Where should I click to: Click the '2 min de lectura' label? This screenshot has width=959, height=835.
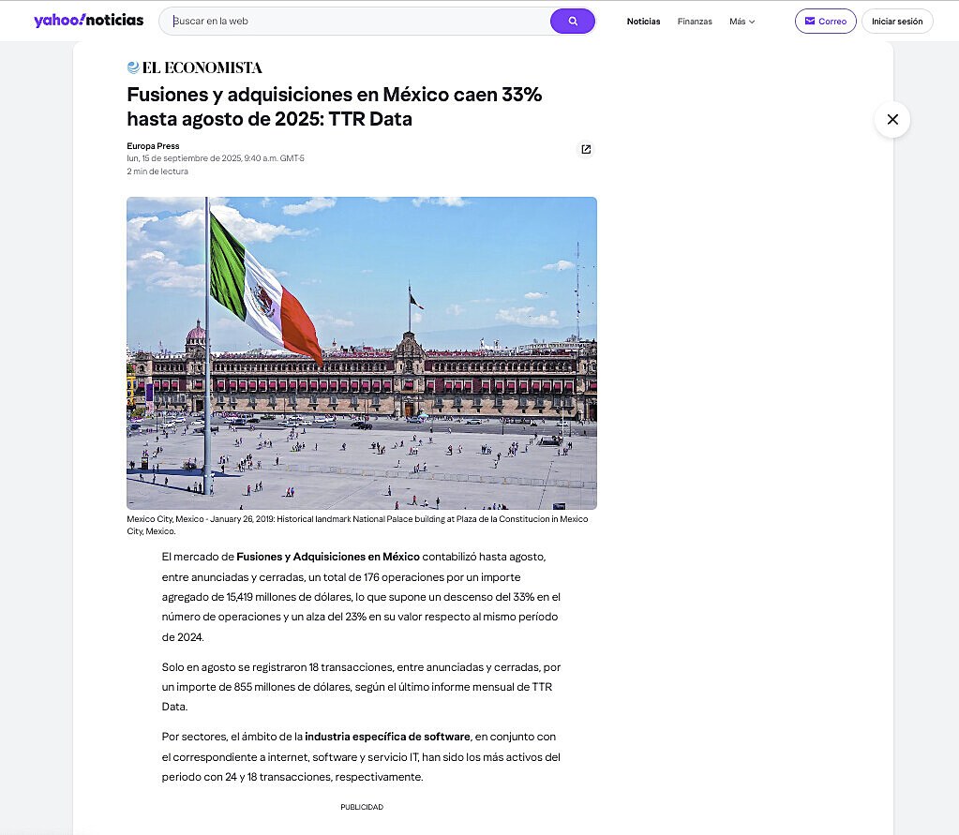tap(157, 171)
